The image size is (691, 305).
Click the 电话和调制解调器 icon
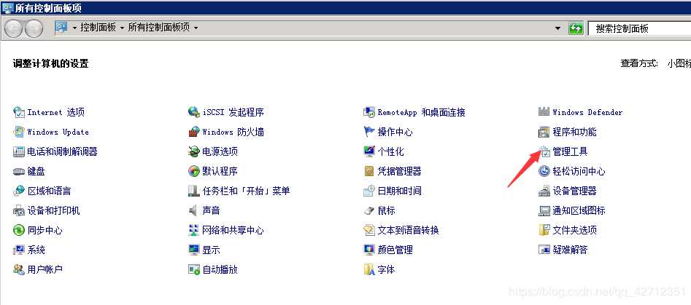(19, 151)
